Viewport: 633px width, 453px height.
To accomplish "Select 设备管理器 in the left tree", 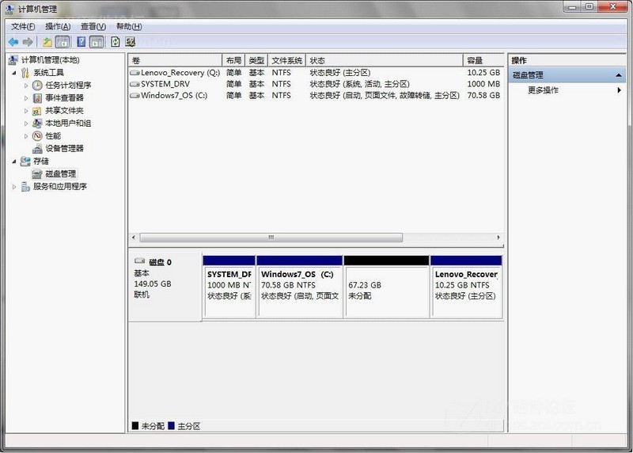I will click(x=63, y=148).
